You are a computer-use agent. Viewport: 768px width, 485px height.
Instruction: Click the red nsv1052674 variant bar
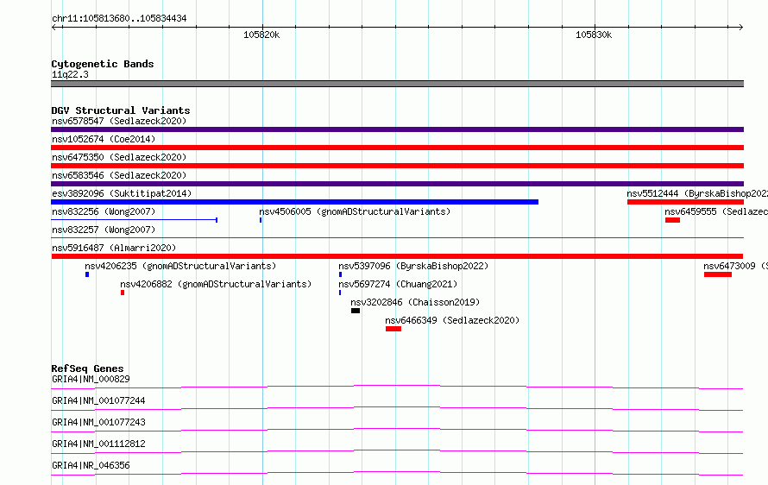pyautogui.click(x=397, y=148)
